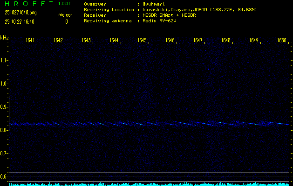Click the 1650 time marker
Image resolution: width=293 pixels, height=186 pixels.
tap(281, 40)
